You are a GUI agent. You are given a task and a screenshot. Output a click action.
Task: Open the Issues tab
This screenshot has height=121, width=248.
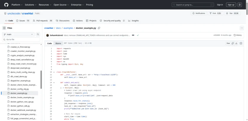tap(23, 21)
